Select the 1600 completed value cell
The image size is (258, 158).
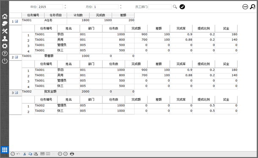pyautogui.click(x=101, y=21)
